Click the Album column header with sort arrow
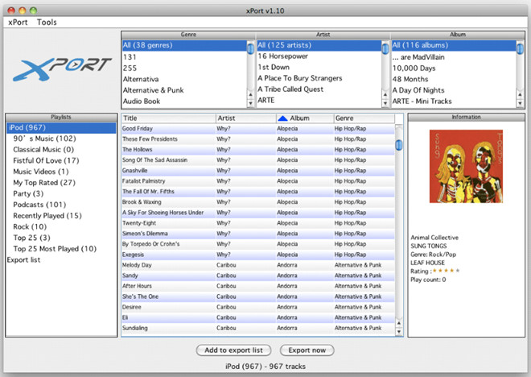 tap(305, 118)
